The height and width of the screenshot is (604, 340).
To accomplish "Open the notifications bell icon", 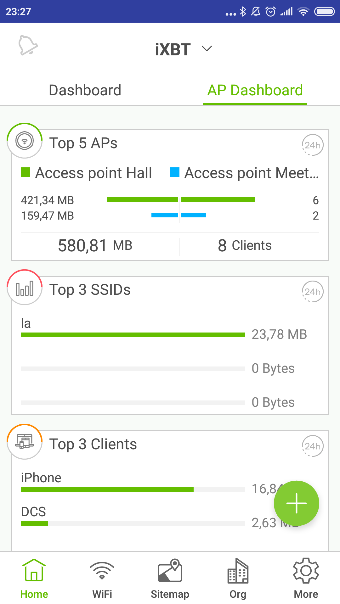I will pos(28,46).
